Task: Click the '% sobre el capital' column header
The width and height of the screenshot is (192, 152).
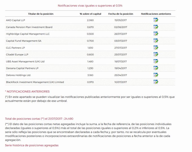Action: (90, 14)
